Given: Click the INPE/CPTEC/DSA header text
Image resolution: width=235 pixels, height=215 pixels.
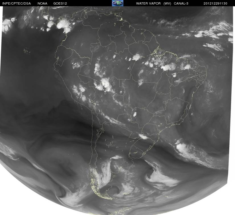Looking at the screenshot, I should [17, 3].
